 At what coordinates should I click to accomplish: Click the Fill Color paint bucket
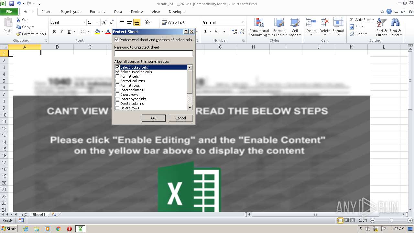click(97, 32)
